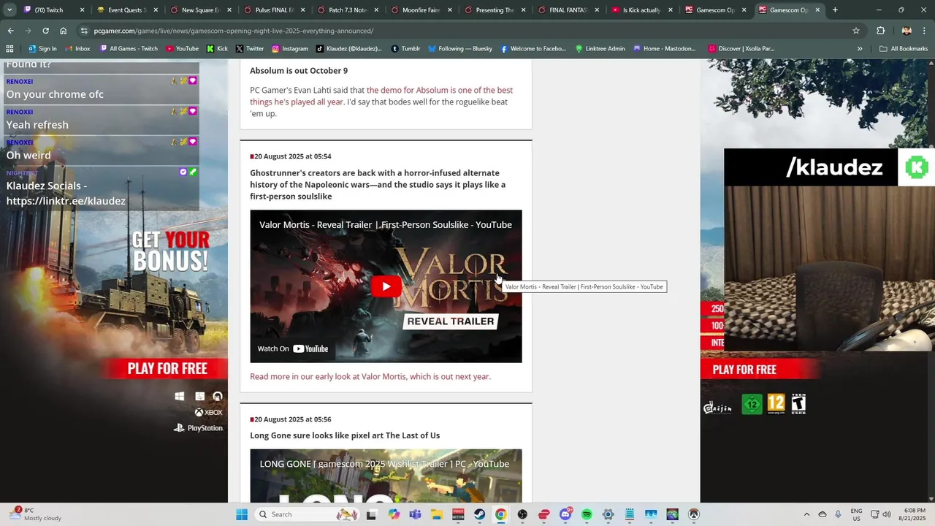Open the weather widget showing 8°C
The image size is (935, 526).
point(35,514)
